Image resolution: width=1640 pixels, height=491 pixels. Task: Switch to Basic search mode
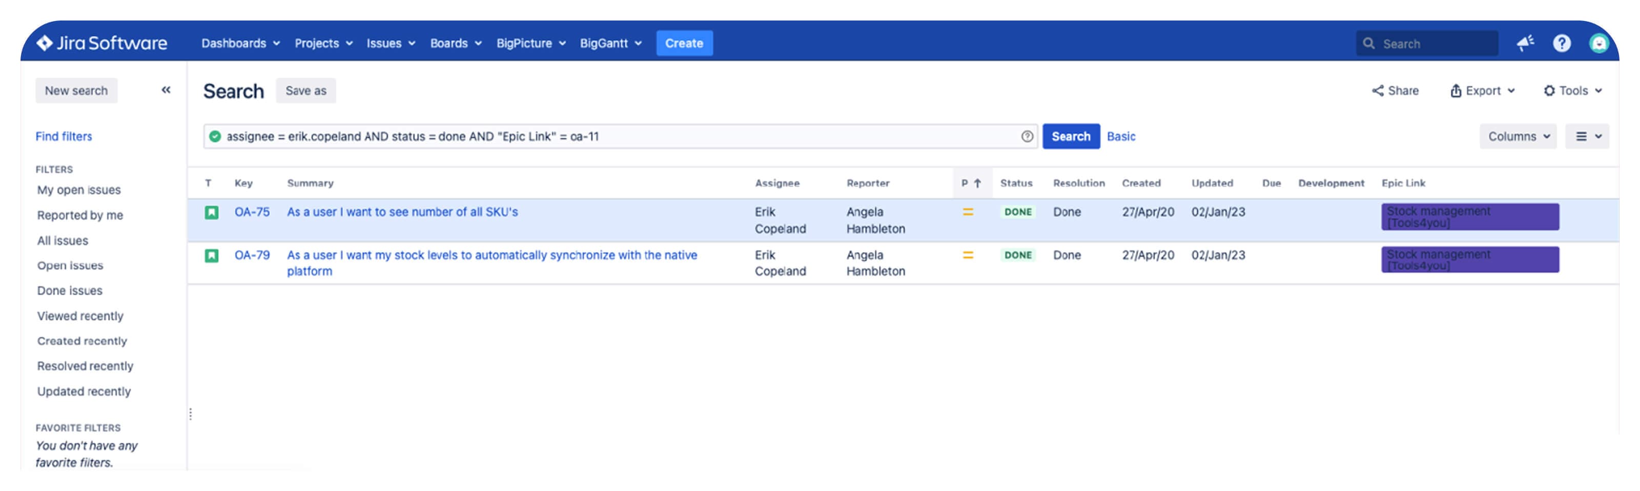(x=1121, y=136)
